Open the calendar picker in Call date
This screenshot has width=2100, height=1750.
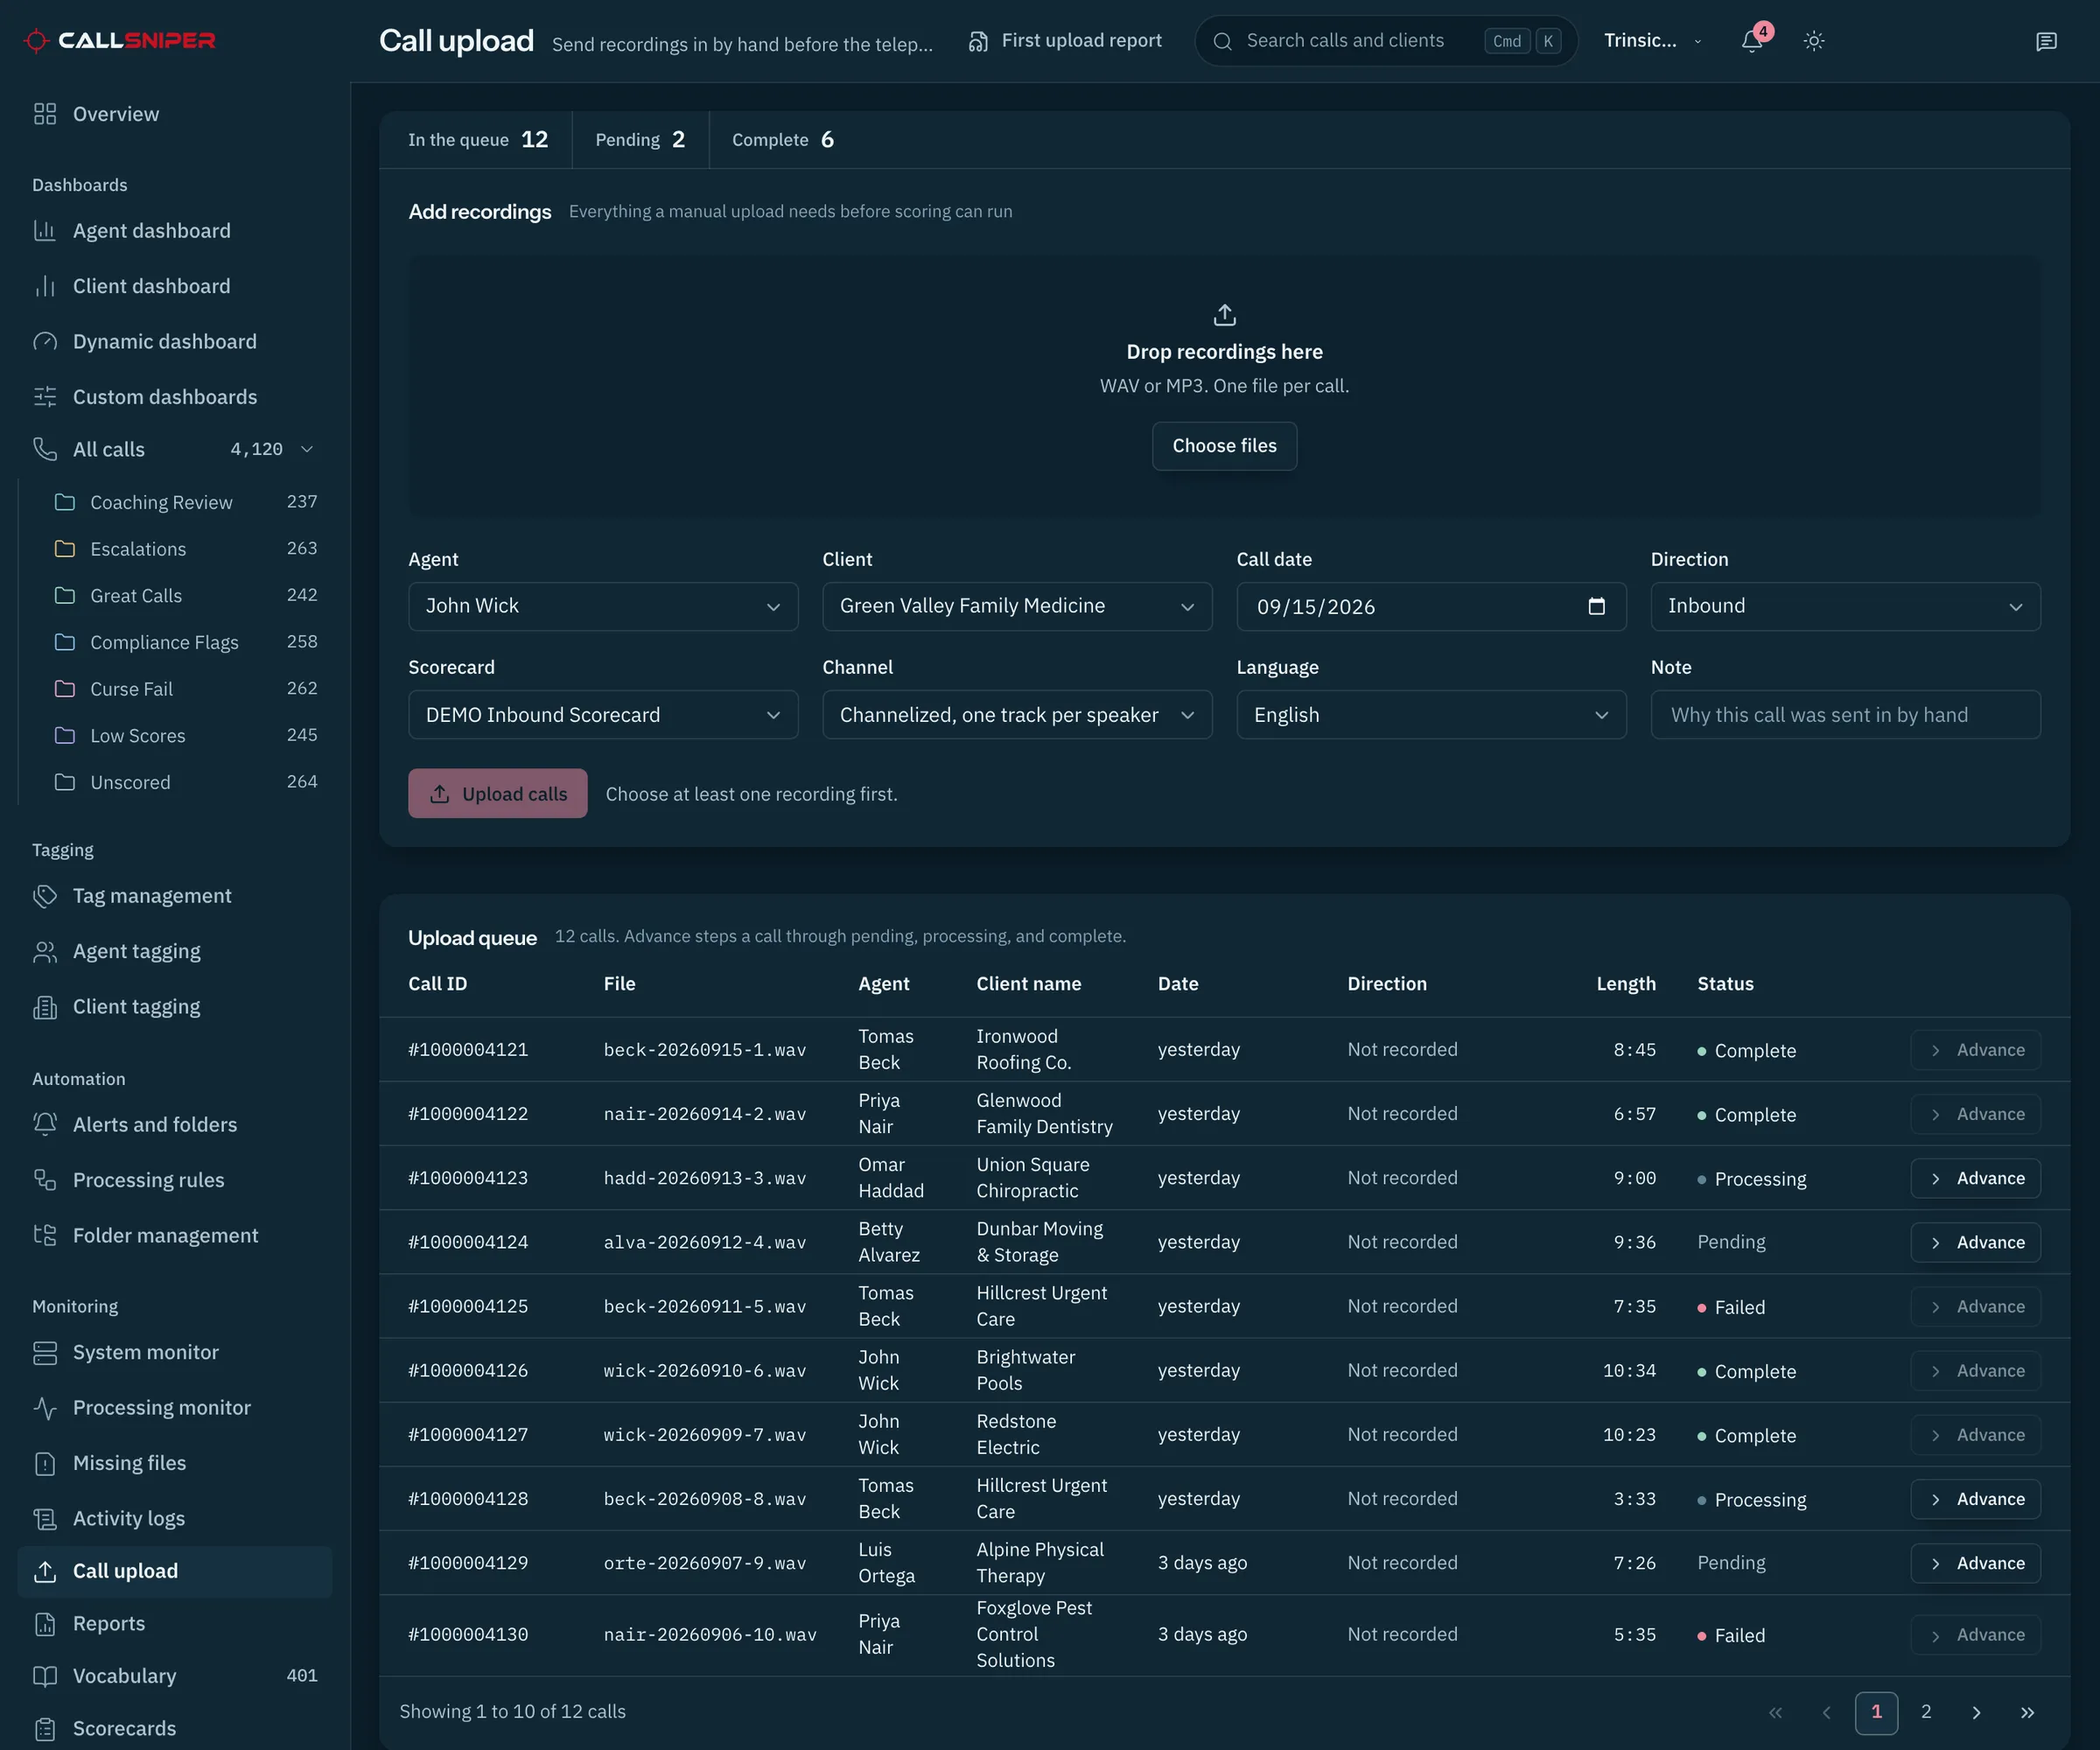[1597, 606]
